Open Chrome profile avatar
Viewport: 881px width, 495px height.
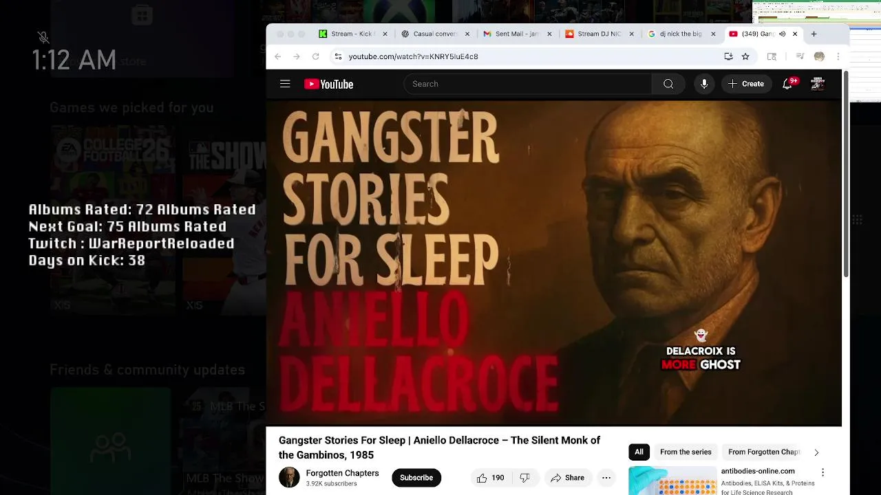819,56
